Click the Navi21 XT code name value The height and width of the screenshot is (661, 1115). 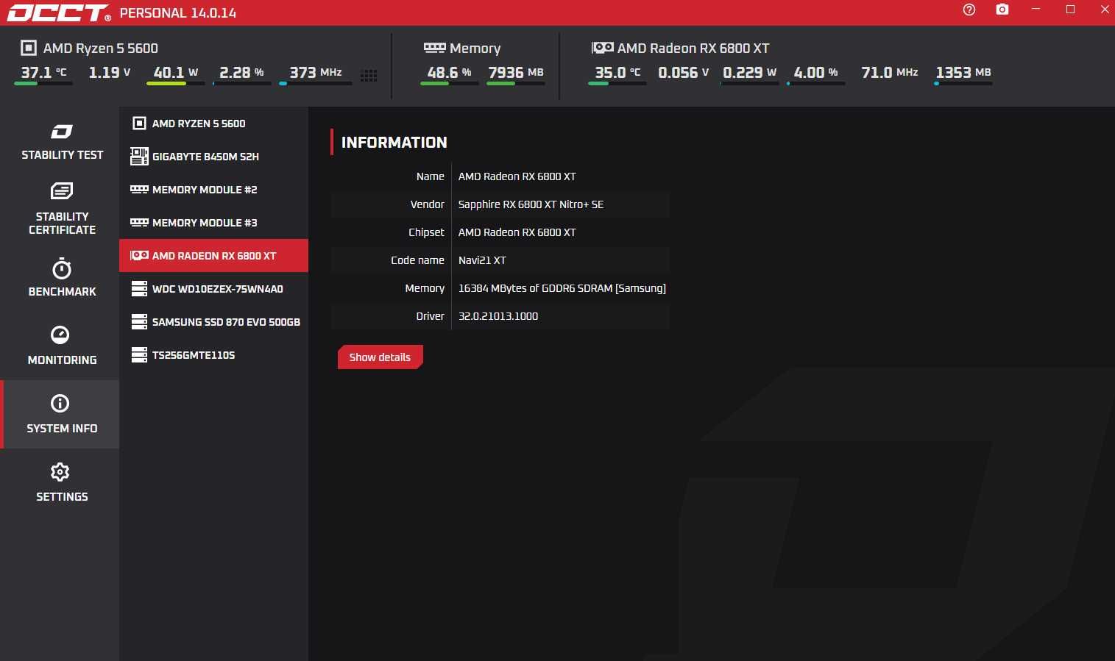click(482, 260)
